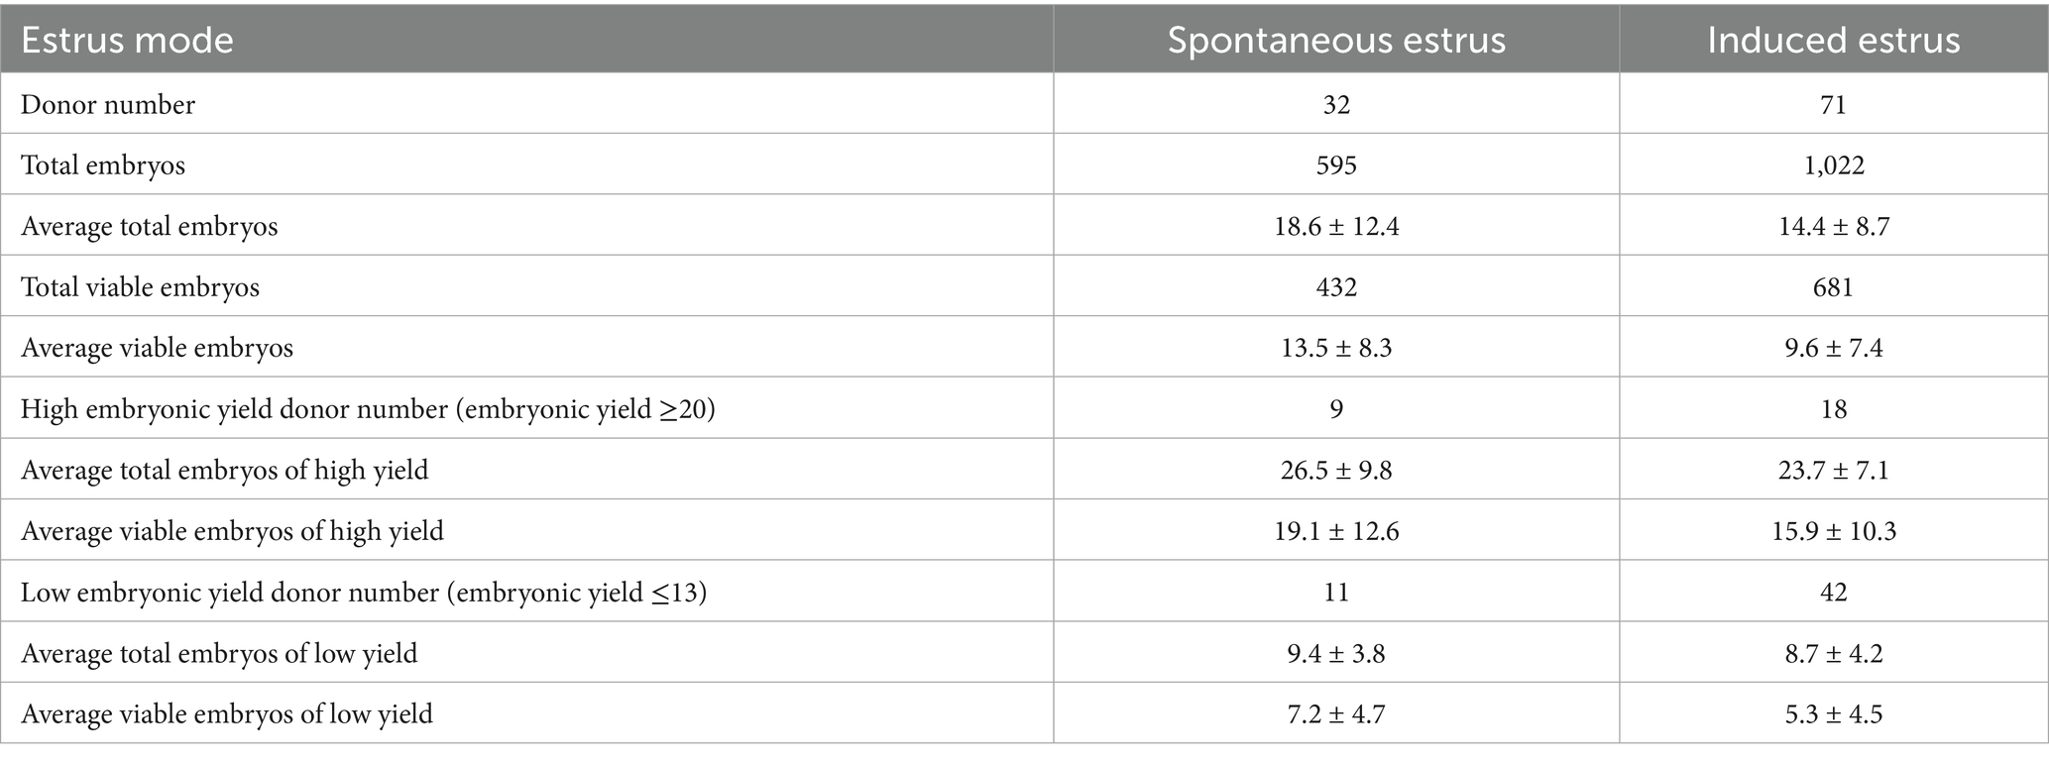The image size is (2049, 761).
Task: Click the cell showing 9.6 ± 7.4
Action: coord(1833,348)
